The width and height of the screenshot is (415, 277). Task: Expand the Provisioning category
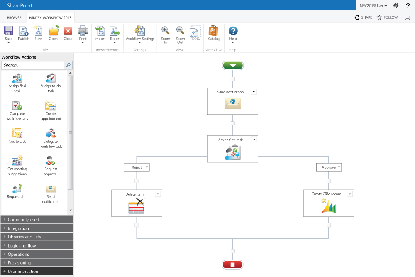[37, 263]
